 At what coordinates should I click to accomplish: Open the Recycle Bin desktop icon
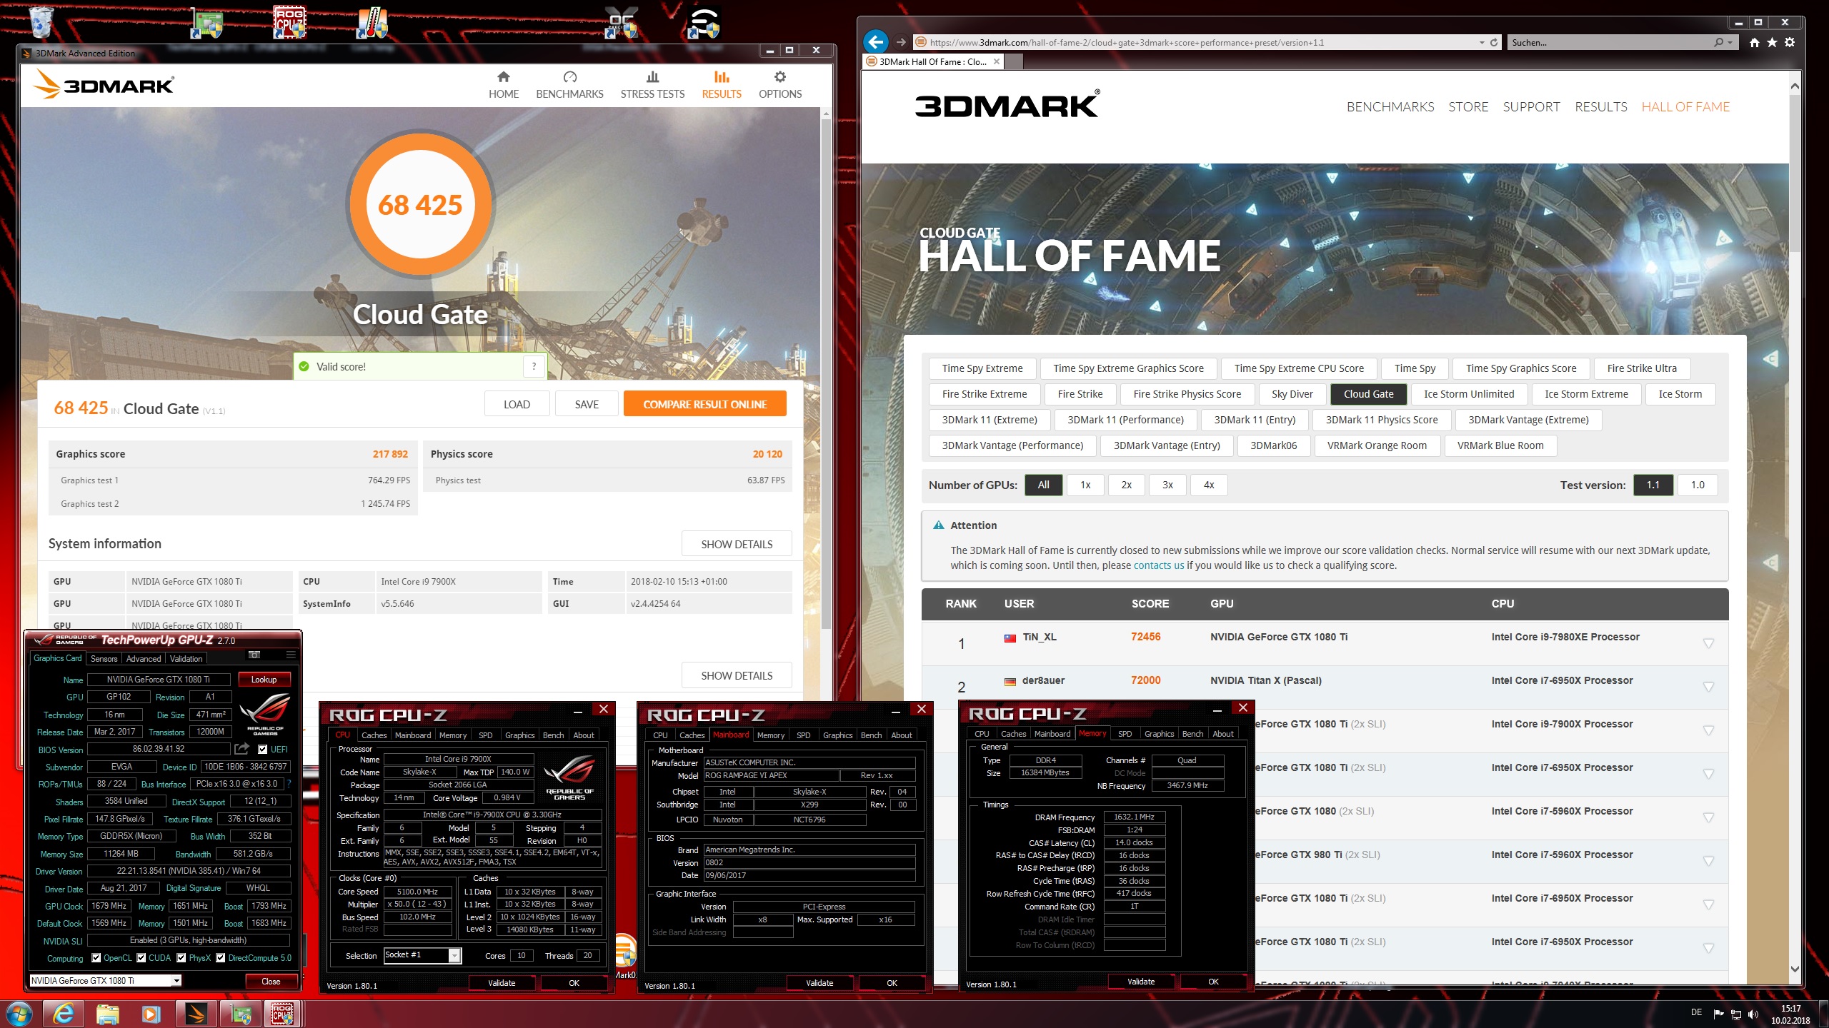click(41, 21)
